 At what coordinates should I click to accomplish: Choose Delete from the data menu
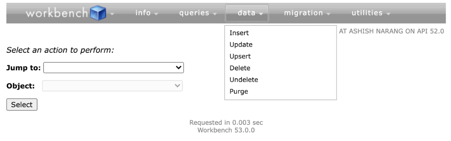240,68
